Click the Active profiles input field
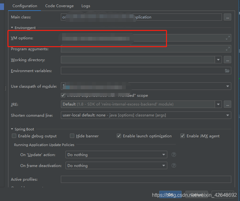240x201 pixels. pyautogui.click(x=146, y=179)
